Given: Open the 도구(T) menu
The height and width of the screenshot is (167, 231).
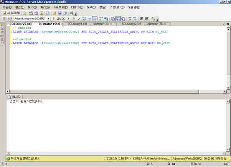Looking at the screenshot, I should click(x=91, y=7).
